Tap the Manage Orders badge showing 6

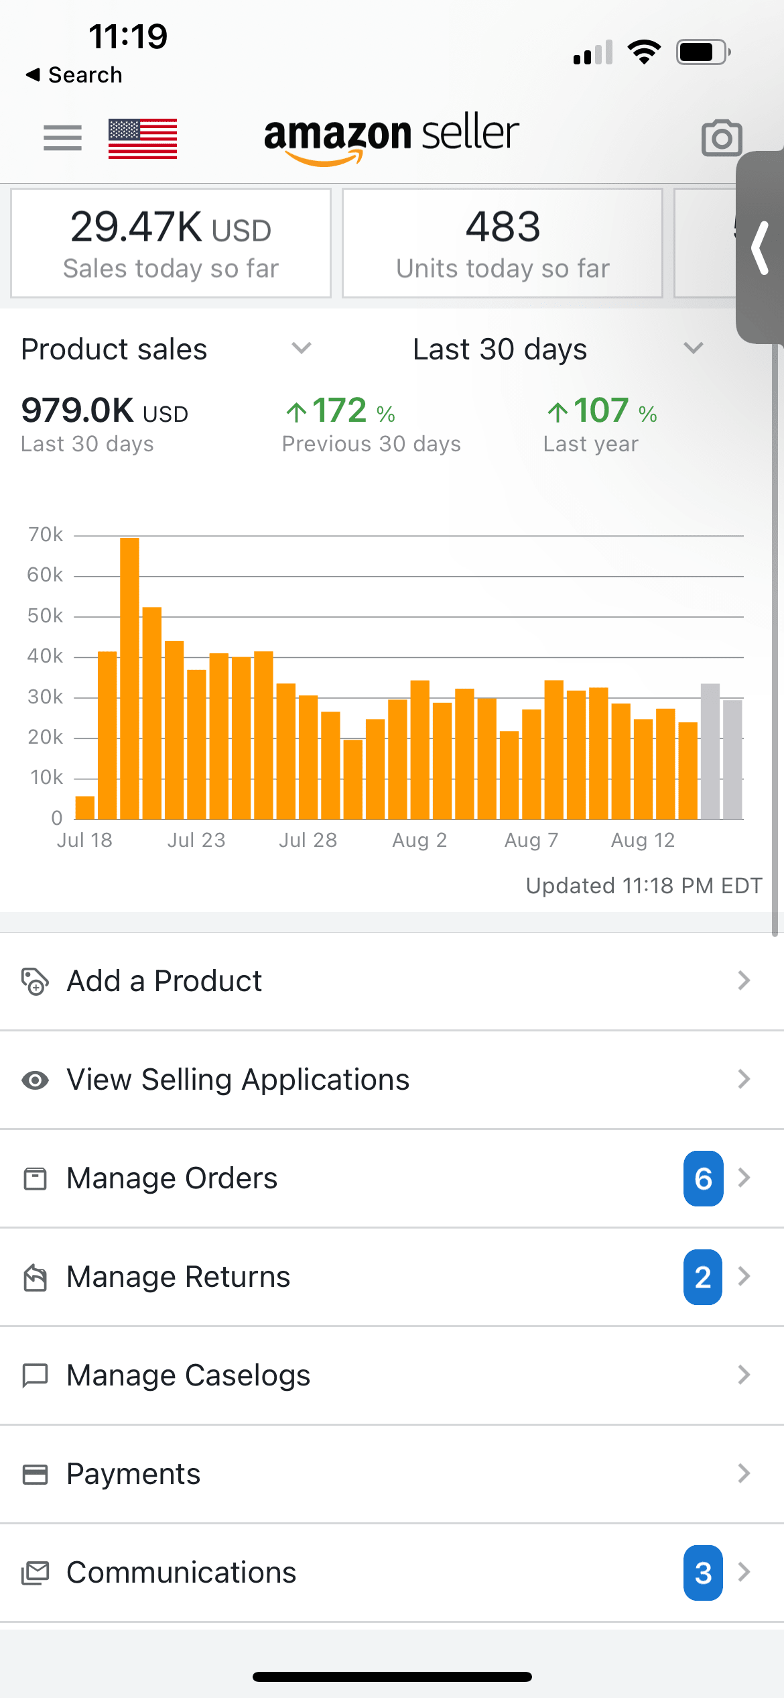703,1178
